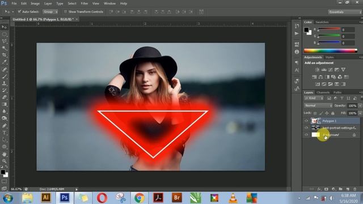The width and height of the screenshot is (363, 204).
Task: Select the Pen tool
Action: tap(4, 126)
